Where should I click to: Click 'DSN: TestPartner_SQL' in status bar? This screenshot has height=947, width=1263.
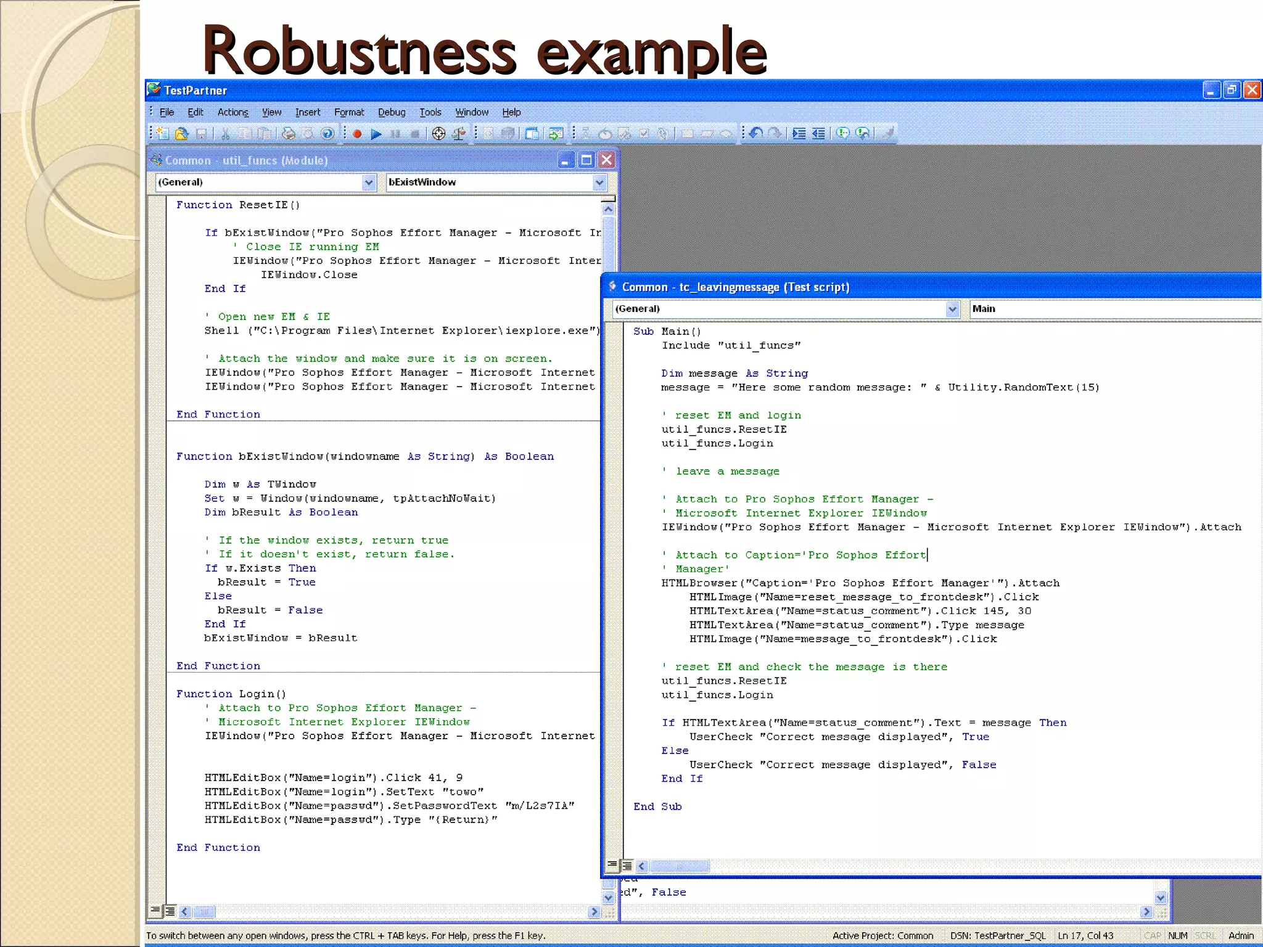click(x=998, y=935)
